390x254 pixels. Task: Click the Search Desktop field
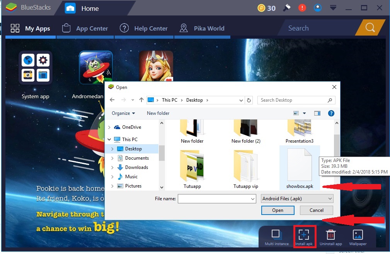click(x=296, y=100)
